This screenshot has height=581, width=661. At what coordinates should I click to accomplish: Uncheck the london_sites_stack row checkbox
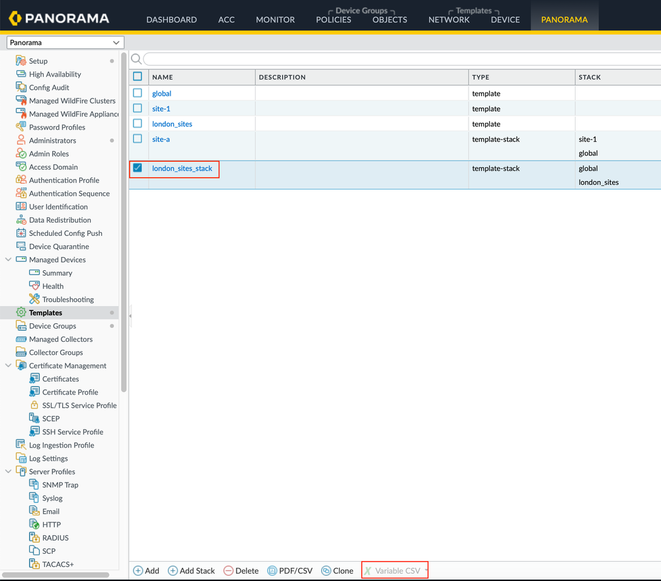[x=137, y=168]
